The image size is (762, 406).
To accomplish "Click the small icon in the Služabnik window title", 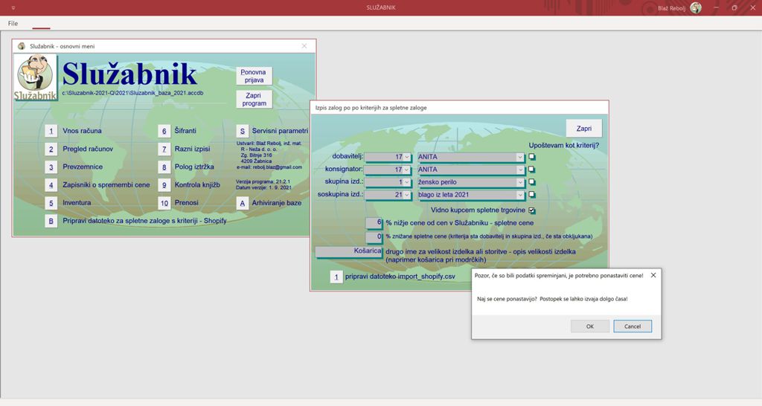I will (x=21, y=46).
